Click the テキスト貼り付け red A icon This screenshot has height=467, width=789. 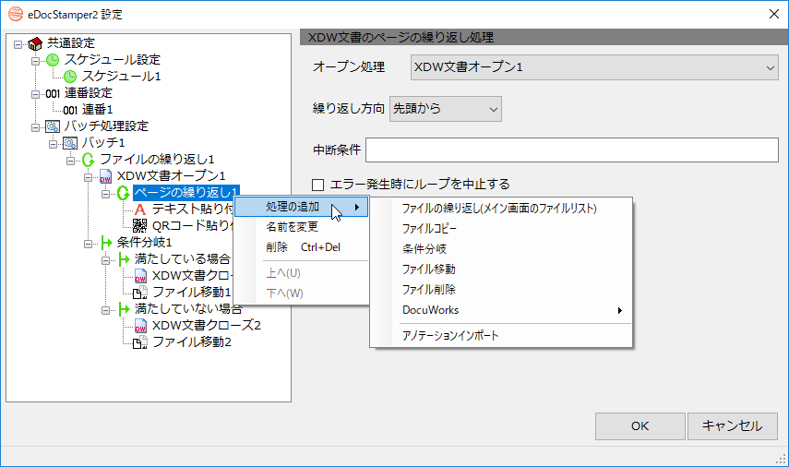point(140,210)
